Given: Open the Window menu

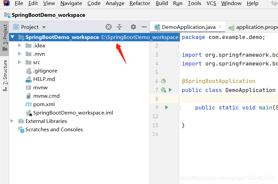Looking at the screenshot, I should 231,3.
